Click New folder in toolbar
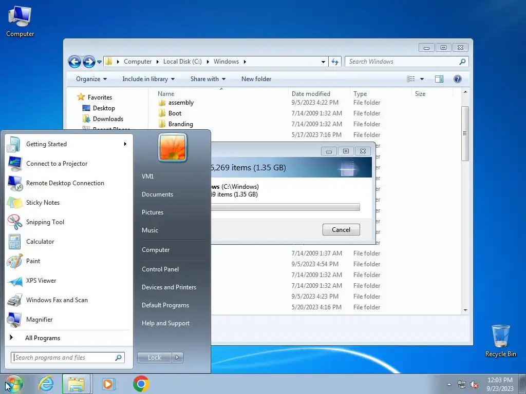The image size is (526, 394). [256, 79]
